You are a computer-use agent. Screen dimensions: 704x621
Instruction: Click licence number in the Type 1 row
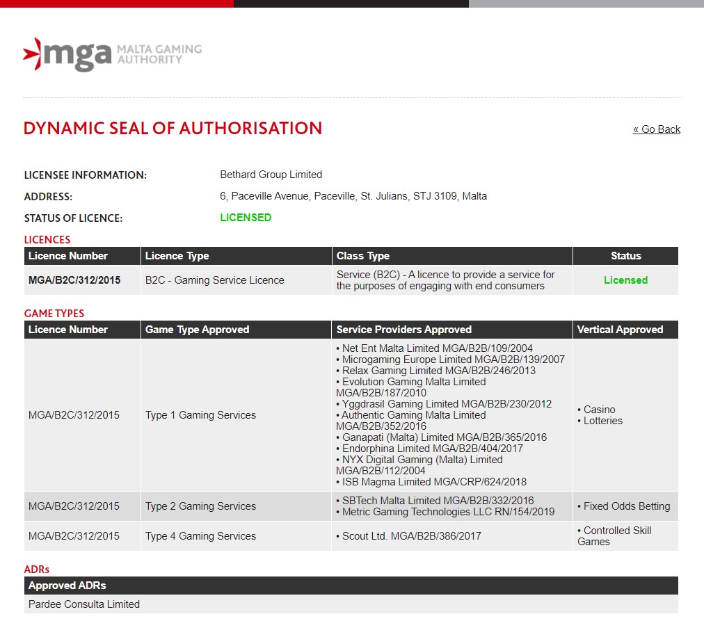tap(74, 415)
